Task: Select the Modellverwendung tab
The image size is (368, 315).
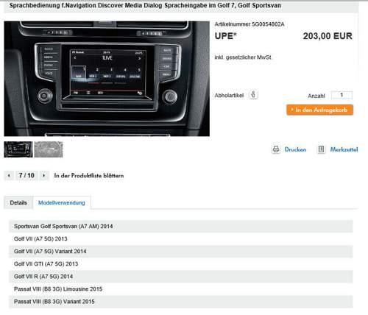Action: (x=62, y=203)
